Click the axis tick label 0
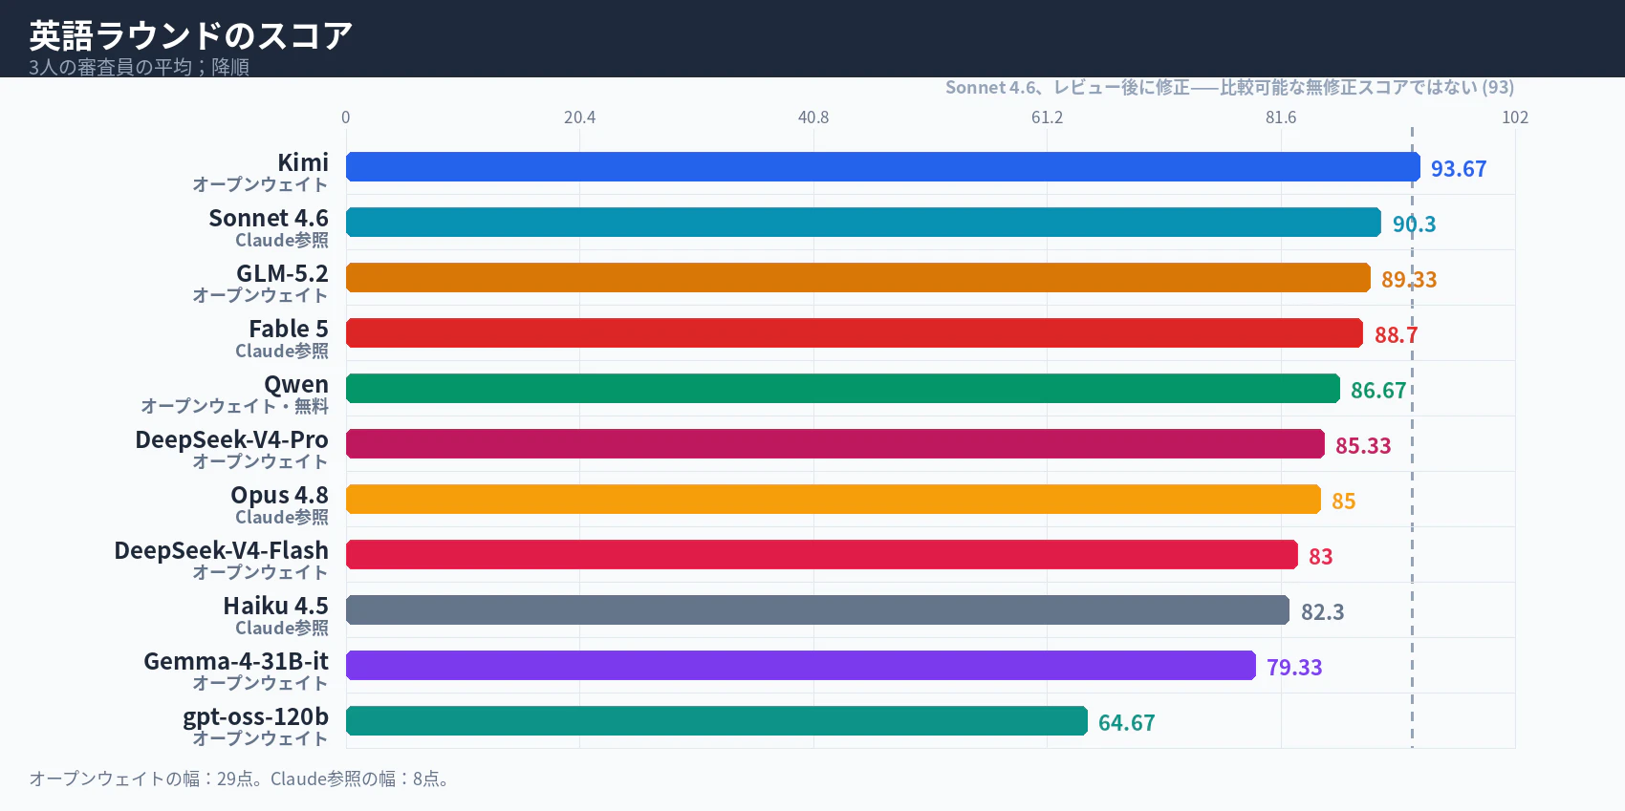Image resolution: width=1625 pixels, height=811 pixels. [346, 117]
